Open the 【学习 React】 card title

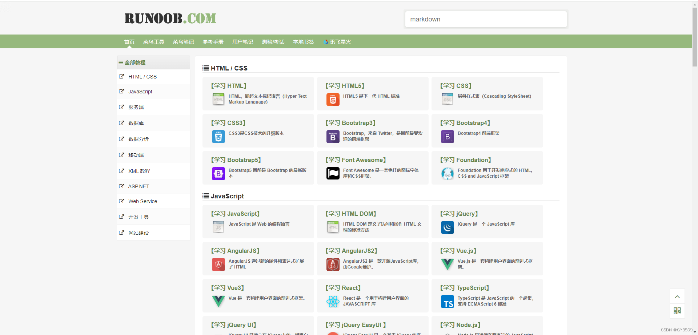[x=343, y=288]
